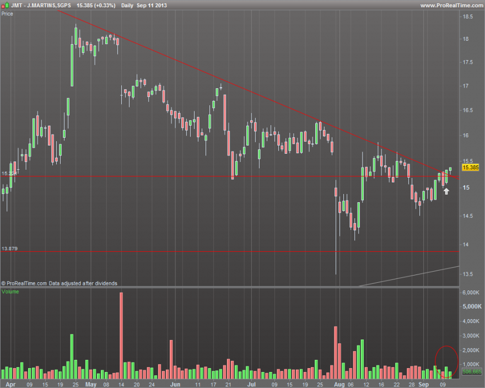Click the candlestick icon beside JMT title
This screenshot has width=485, height=388.
tap(6, 6)
